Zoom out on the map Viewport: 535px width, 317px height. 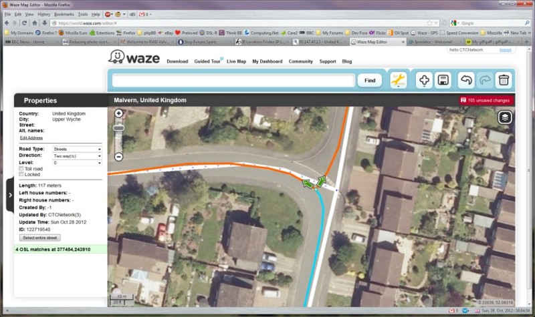pos(119,157)
